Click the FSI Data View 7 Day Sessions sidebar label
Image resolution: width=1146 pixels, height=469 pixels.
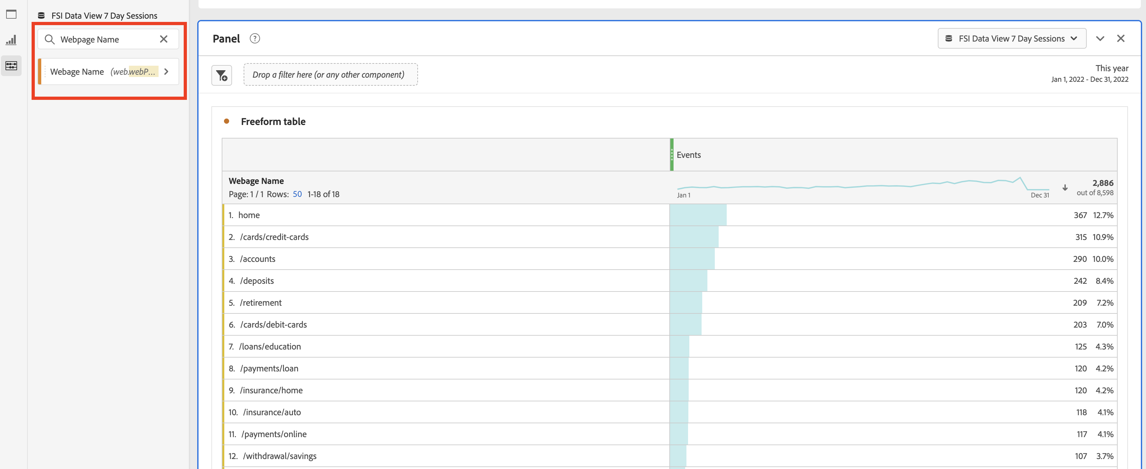pyautogui.click(x=104, y=15)
